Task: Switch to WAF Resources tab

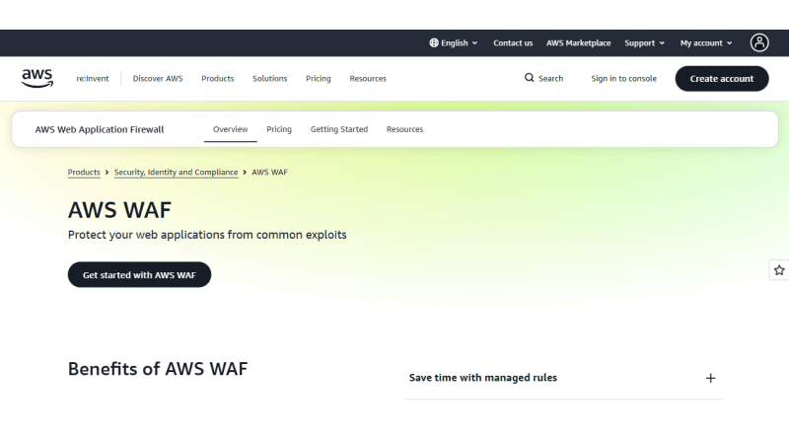Action: (x=404, y=129)
